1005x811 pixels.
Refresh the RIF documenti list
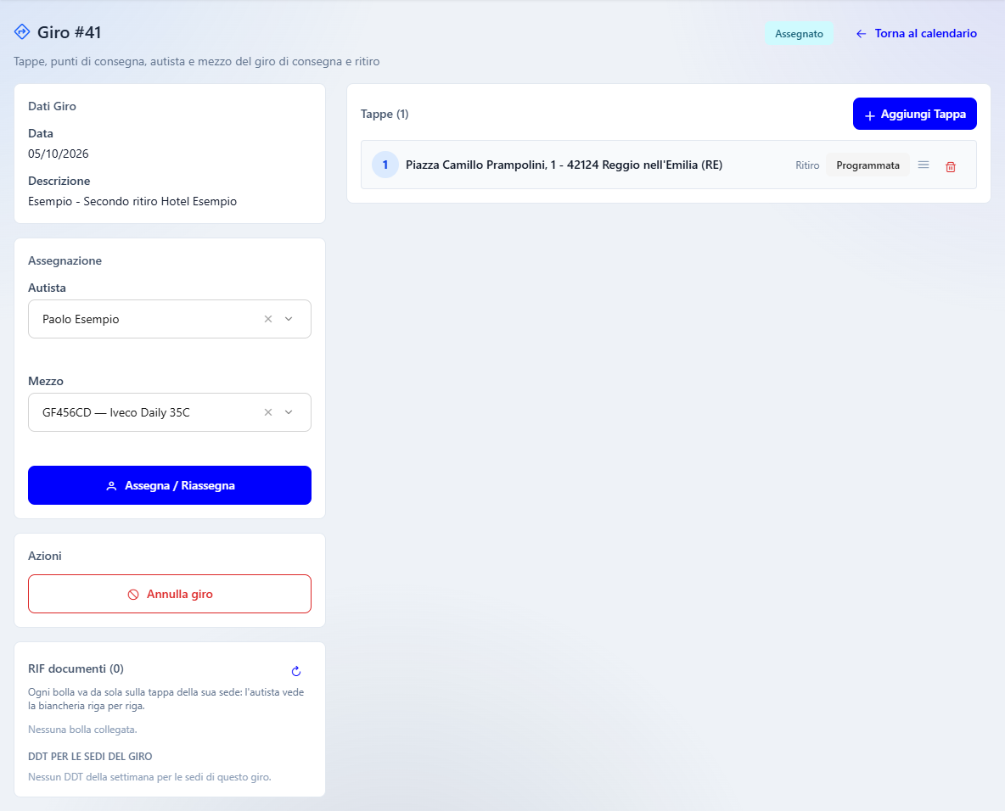pyautogui.click(x=296, y=671)
